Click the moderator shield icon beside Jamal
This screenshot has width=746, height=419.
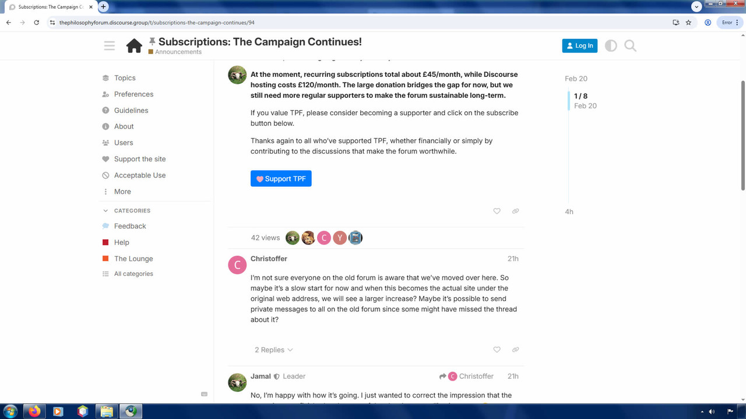(277, 377)
